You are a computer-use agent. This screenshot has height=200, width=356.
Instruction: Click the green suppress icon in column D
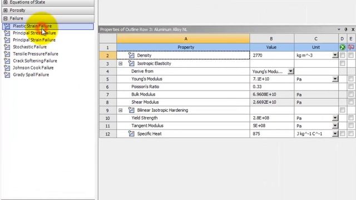[343, 47]
